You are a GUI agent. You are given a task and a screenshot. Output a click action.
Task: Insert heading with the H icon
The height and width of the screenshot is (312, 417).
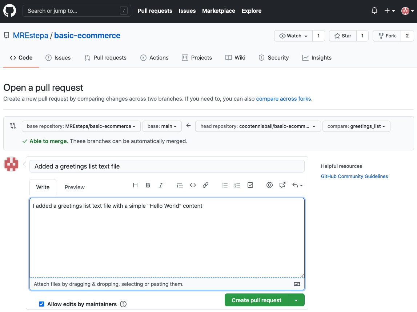point(135,185)
